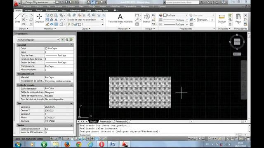Collapse the Varios section
The image size is (264, 148).
[71, 125]
